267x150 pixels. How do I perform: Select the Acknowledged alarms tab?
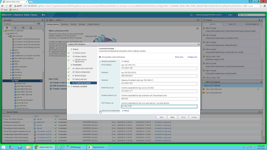252,24
